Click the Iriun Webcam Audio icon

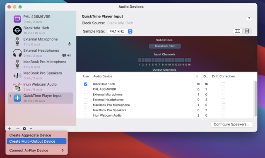pyautogui.click(x=17, y=87)
